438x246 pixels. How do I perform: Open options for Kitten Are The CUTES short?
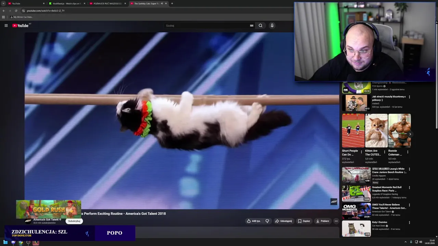pyautogui.click(x=384, y=152)
